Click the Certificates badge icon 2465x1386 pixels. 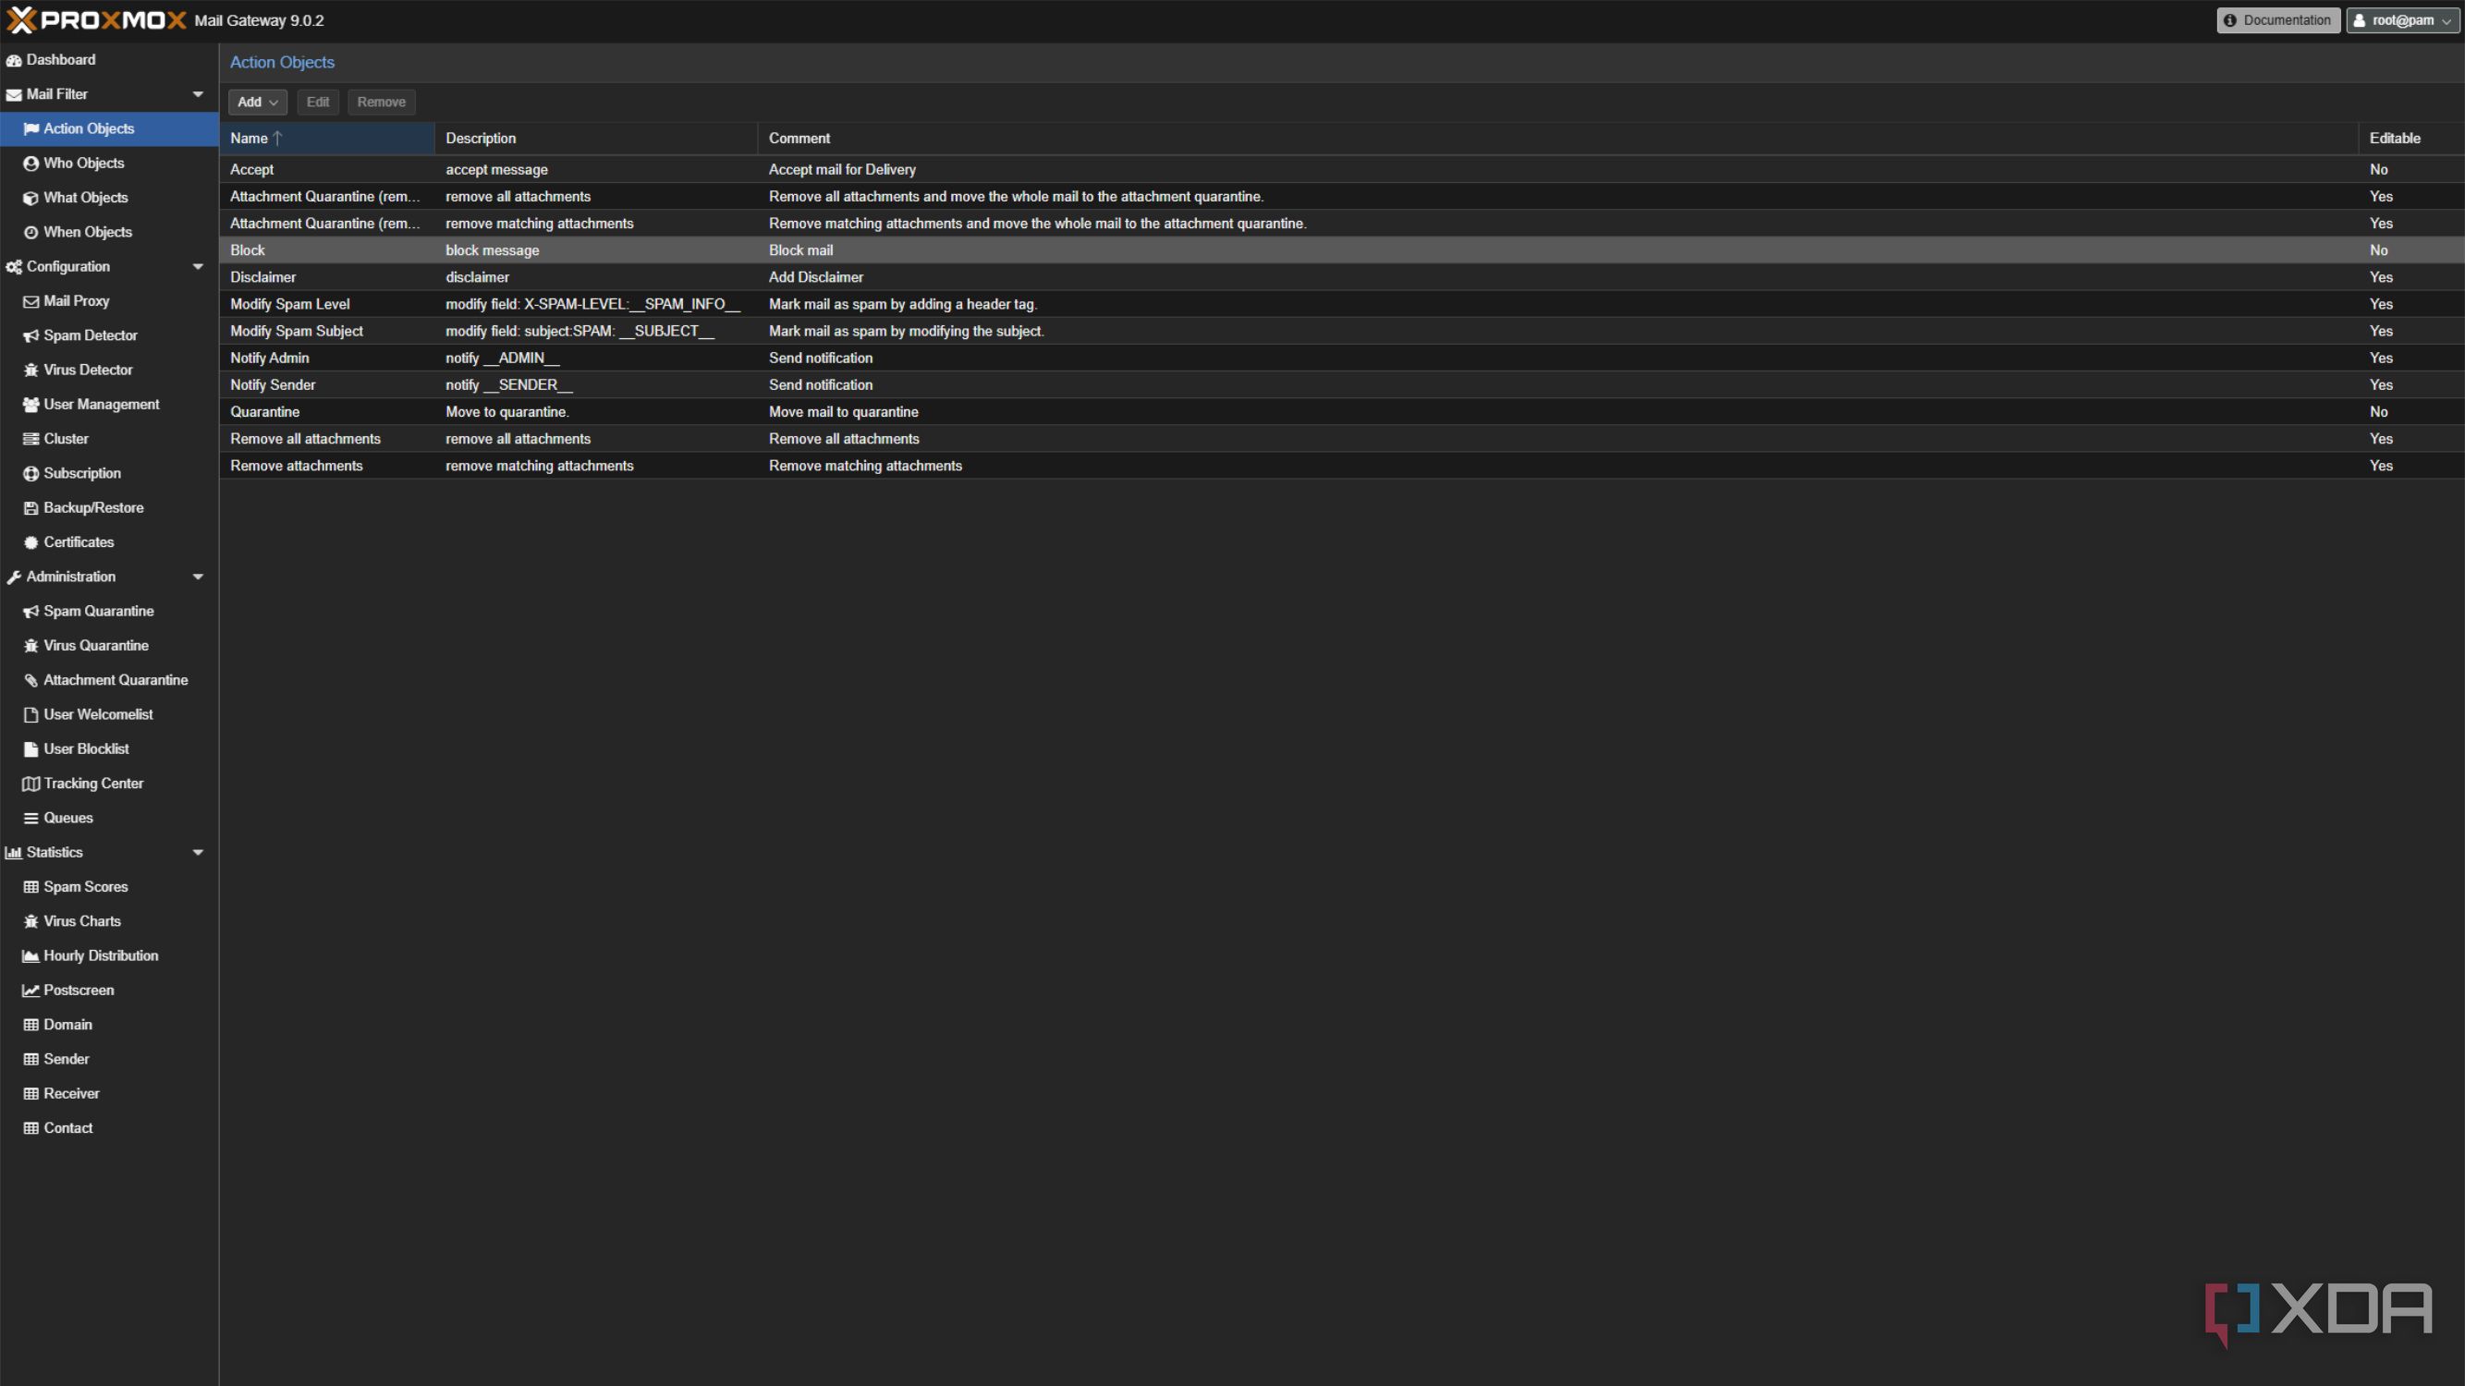[x=31, y=542]
